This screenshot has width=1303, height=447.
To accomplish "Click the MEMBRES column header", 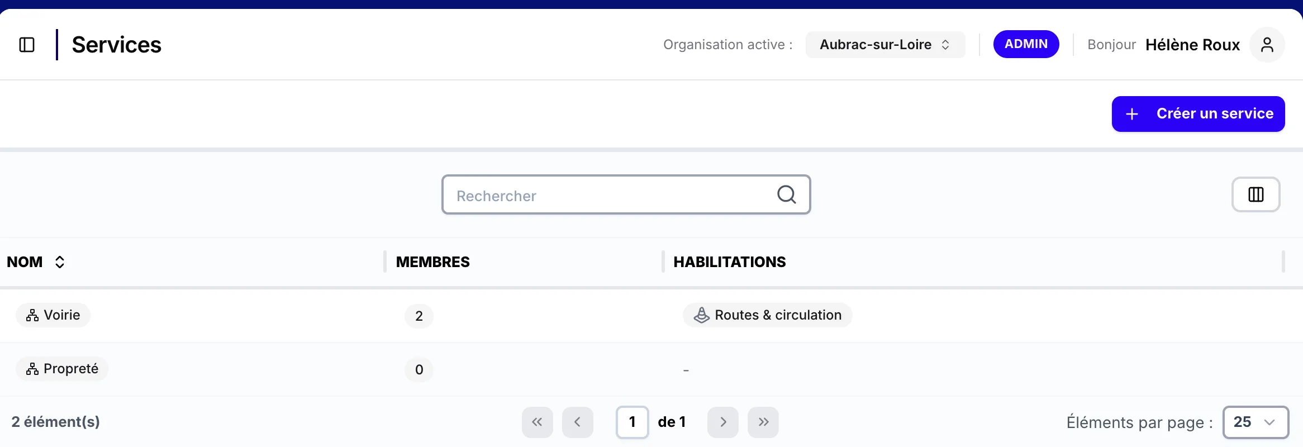I will pos(433,262).
